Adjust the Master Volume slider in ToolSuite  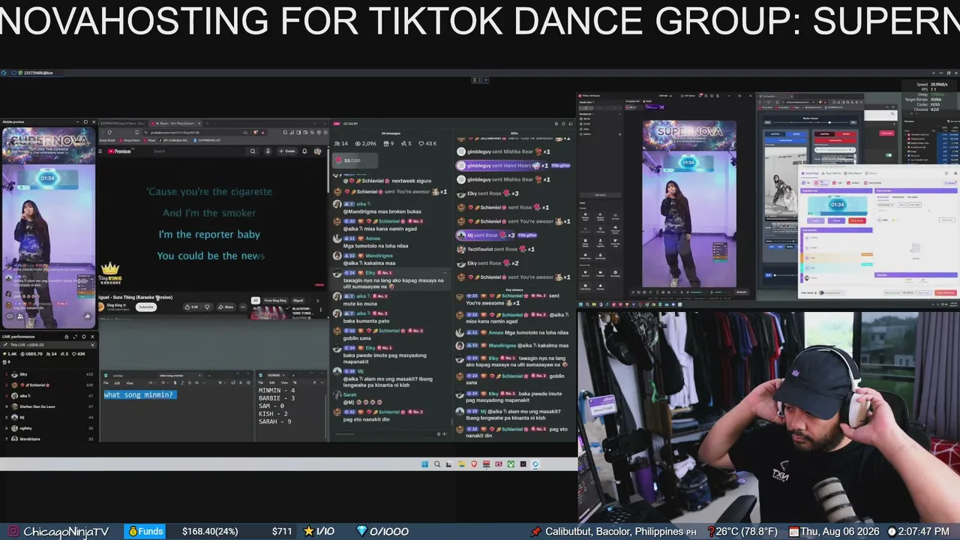(810, 122)
